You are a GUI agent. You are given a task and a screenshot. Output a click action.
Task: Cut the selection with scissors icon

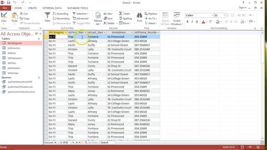pos(23,14)
